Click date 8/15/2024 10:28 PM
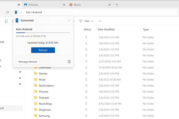The width and height of the screenshot is (179, 119). pos(110,104)
